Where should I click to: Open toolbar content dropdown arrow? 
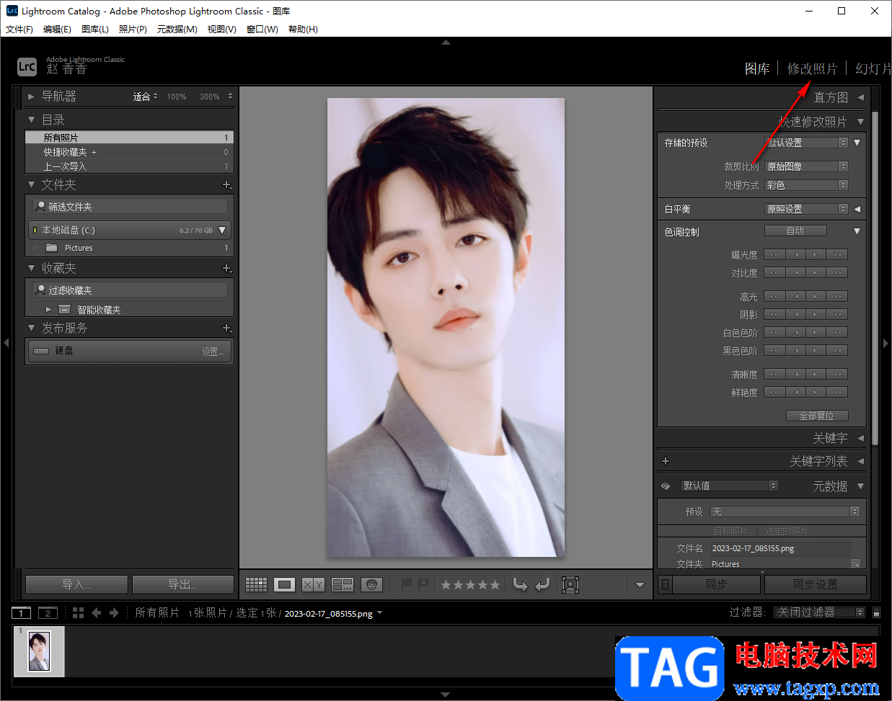point(640,585)
